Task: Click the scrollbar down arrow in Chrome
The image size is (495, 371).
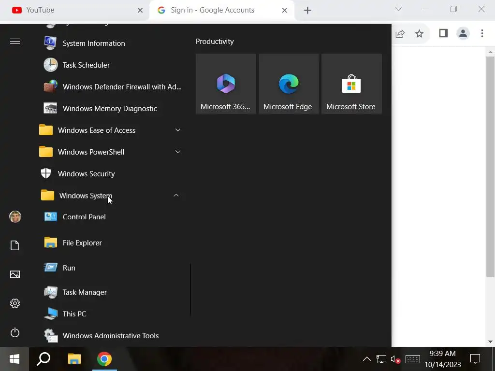Action: click(x=490, y=342)
